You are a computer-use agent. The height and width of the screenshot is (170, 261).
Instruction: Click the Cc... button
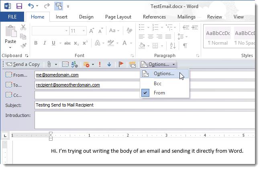14,95
